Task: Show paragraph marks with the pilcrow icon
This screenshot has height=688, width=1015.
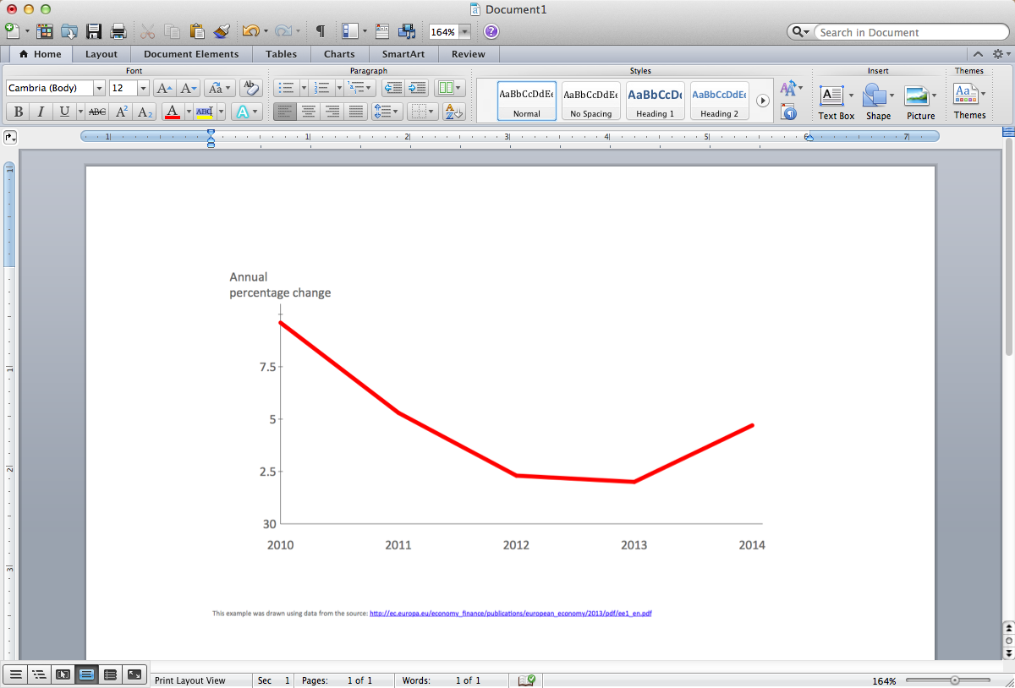Action: pos(320,30)
